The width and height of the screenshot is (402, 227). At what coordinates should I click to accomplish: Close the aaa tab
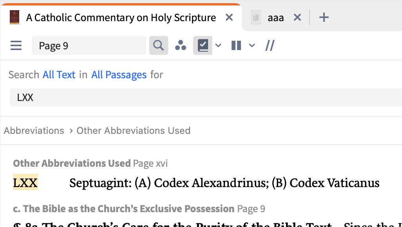click(x=297, y=18)
